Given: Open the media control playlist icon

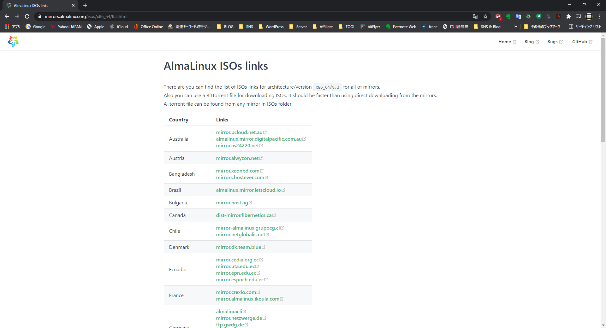Looking at the screenshot, I should click(579, 16).
